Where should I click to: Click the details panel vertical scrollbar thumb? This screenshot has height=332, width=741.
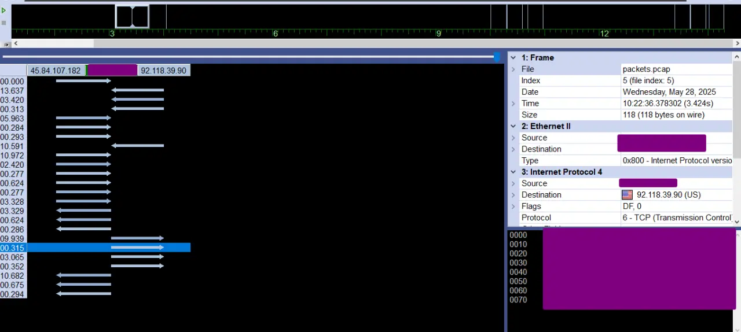click(x=736, y=109)
